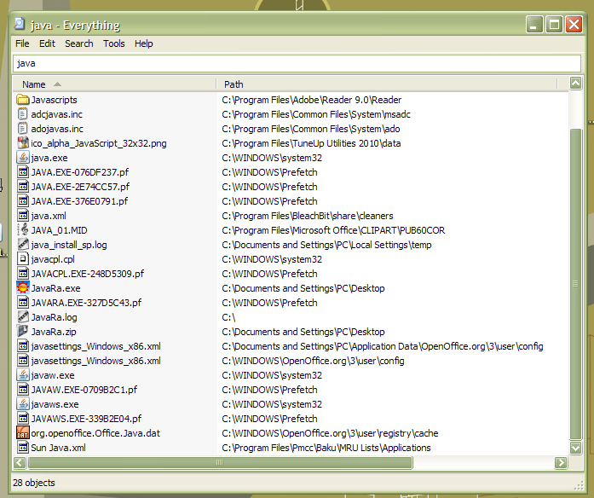Click the JAVA_01.MID music note icon
The image size is (594, 498).
tap(23, 229)
